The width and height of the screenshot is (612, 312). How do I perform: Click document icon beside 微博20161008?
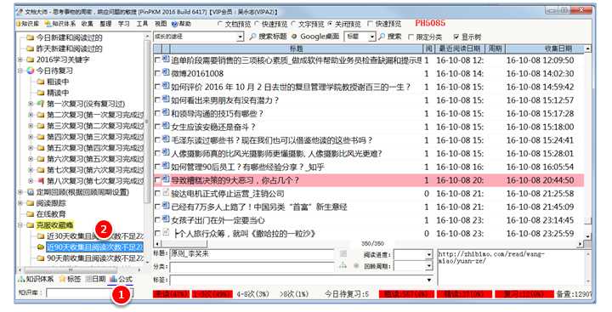tap(166, 73)
